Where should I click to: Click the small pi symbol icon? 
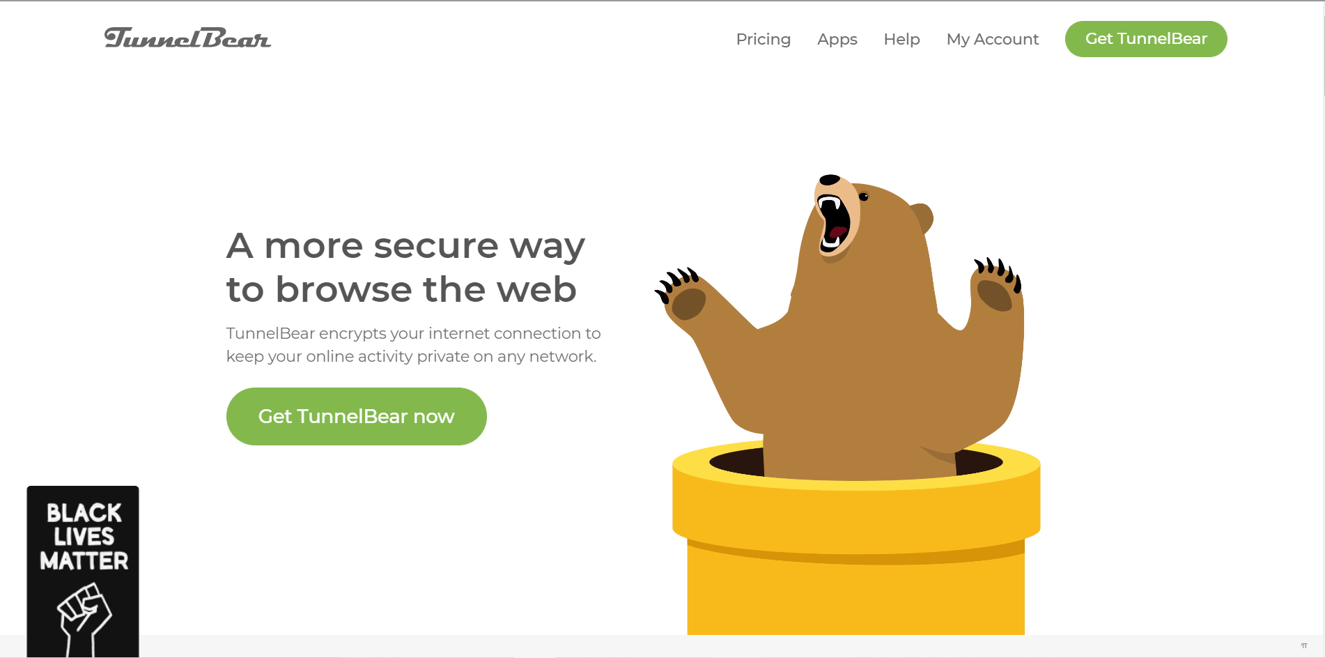1304,646
